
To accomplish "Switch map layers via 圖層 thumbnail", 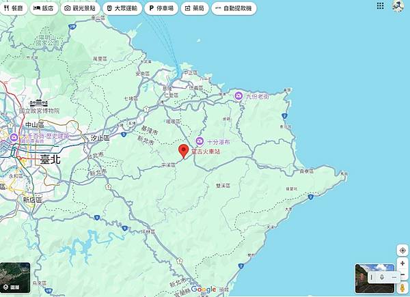I will (x=15, y=278).
